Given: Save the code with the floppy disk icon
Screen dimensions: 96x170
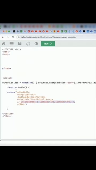Looking at the screenshot, I should coord(20,44).
